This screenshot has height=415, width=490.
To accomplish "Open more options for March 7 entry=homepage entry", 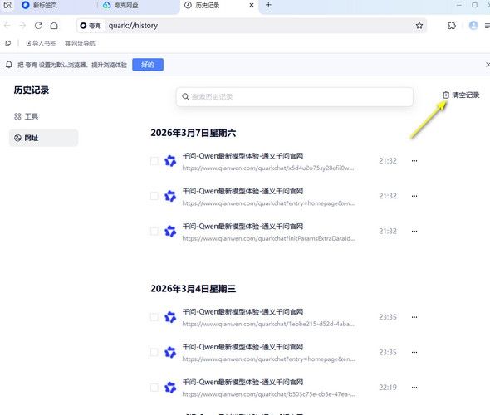I will (414, 196).
